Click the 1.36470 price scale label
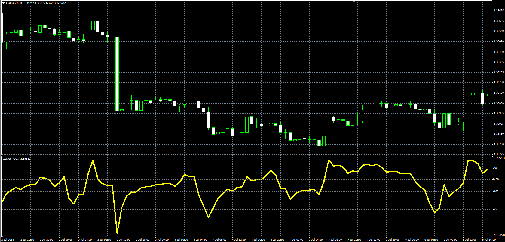 tap(499, 41)
